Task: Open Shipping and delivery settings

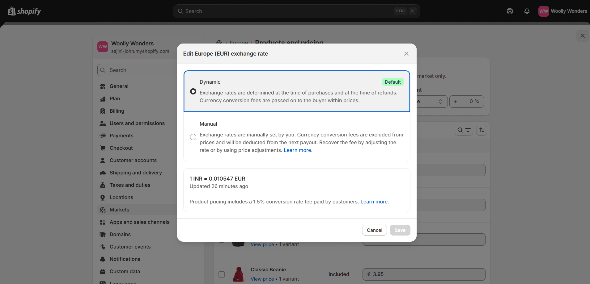Action: click(136, 173)
